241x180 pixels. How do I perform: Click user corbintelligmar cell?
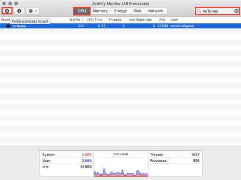pos(182,26)
